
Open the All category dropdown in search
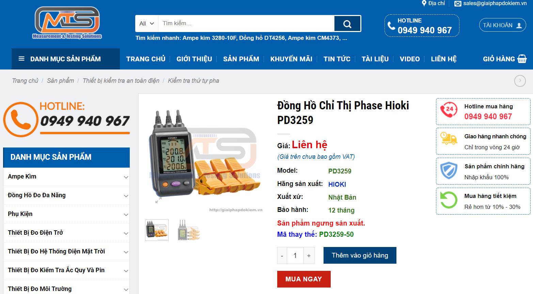(147, 24)
